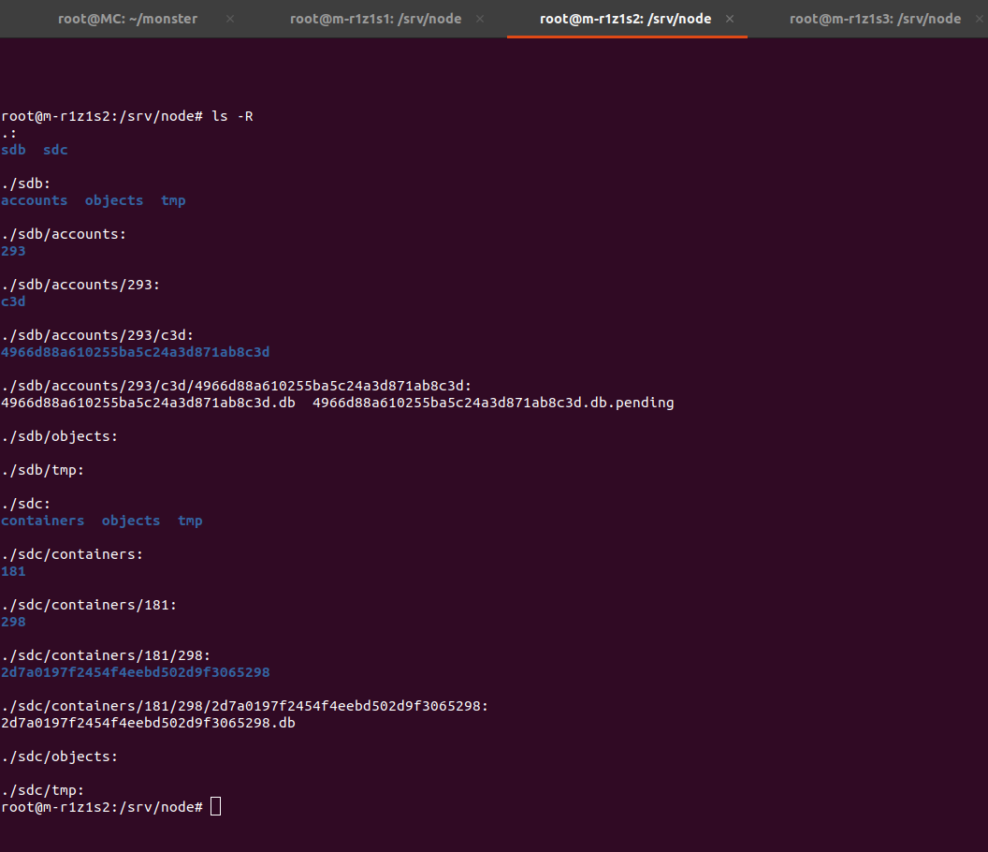Click the blue c3d directory entry

pos(13,301)
